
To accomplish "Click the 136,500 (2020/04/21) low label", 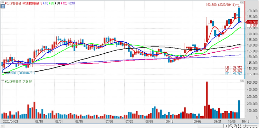I will coord(20,73).
